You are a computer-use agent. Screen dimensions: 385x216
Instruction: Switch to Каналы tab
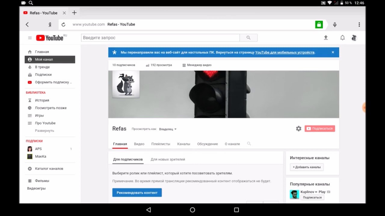pos(183,144)
